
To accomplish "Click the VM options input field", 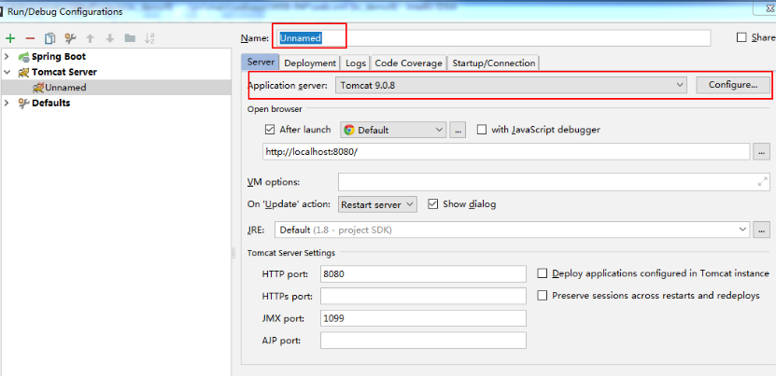I will tap(554, 182).
